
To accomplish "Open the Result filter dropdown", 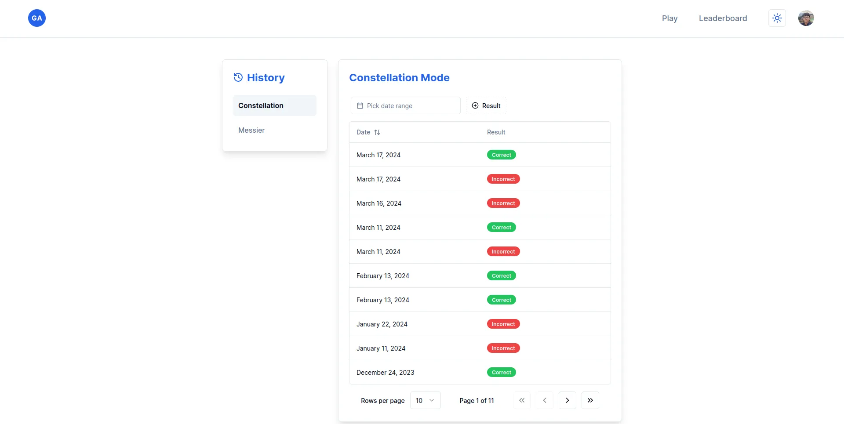I will 486,105.
